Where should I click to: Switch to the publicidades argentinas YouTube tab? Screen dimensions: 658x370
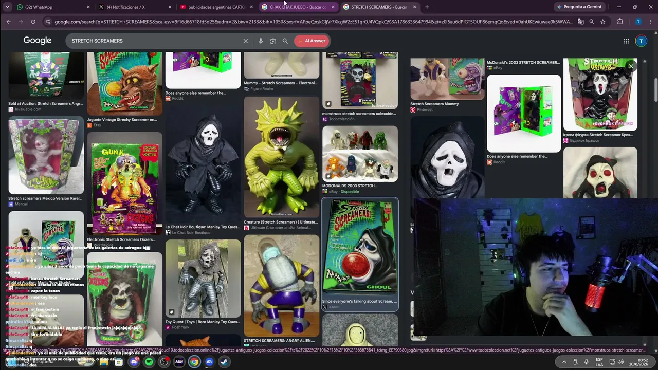[216, 7]
